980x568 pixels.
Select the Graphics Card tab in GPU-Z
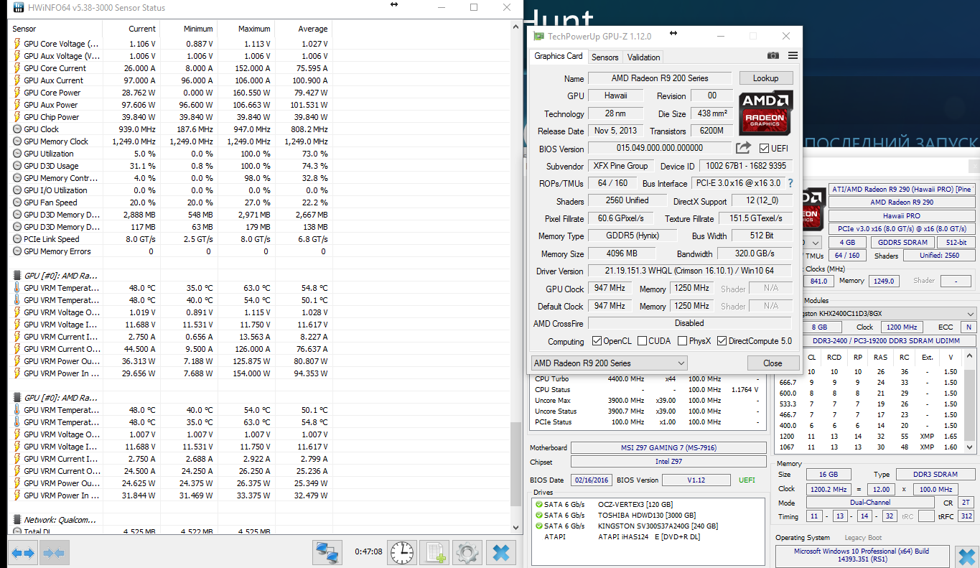tap(559, 56)
